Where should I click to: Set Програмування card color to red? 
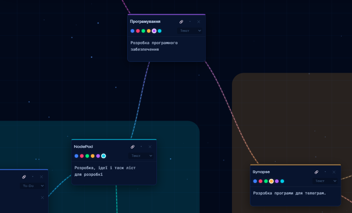(x=138, y=31)
